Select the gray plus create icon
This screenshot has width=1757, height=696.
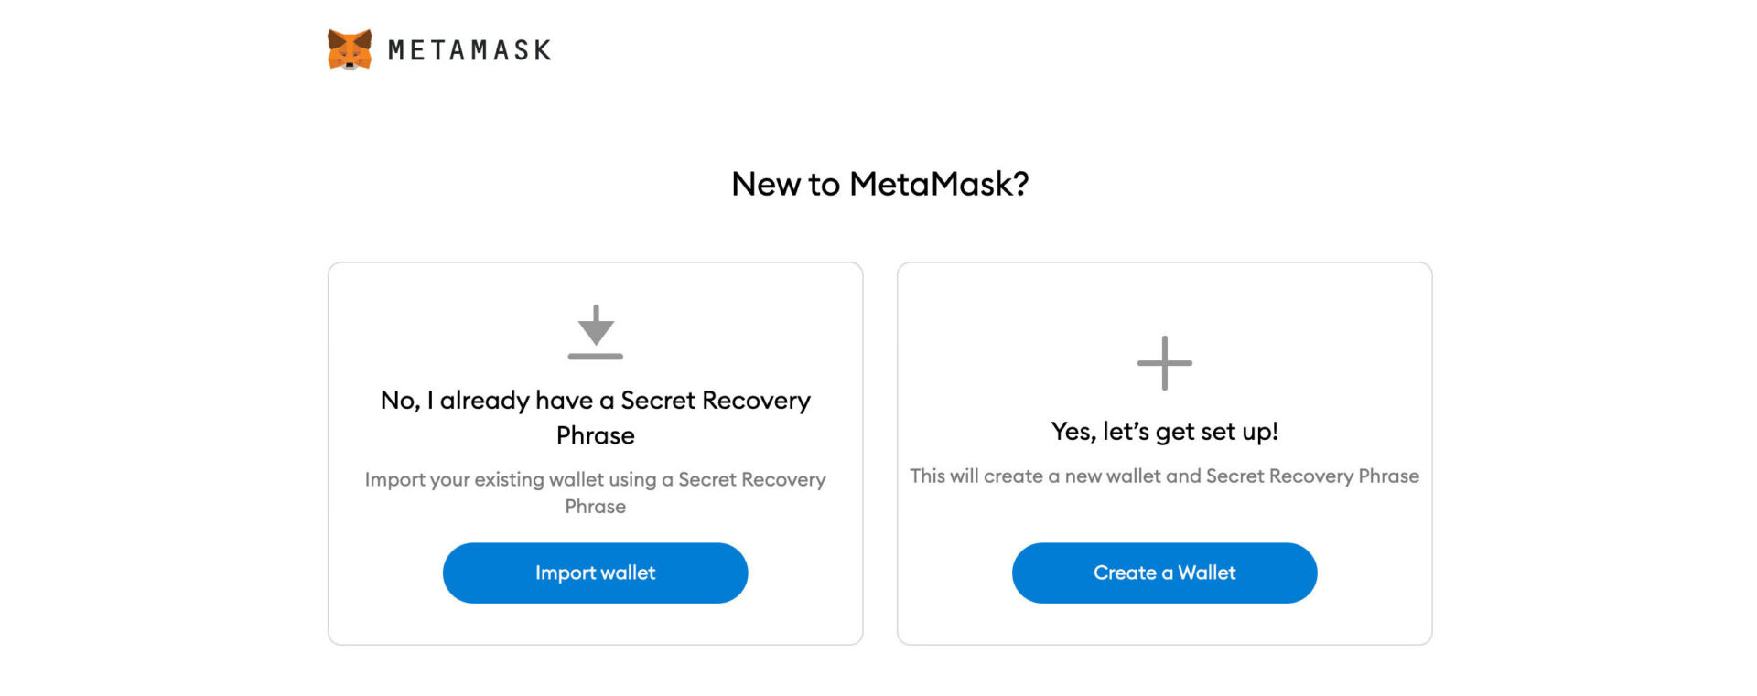(x=1164, y=363)
